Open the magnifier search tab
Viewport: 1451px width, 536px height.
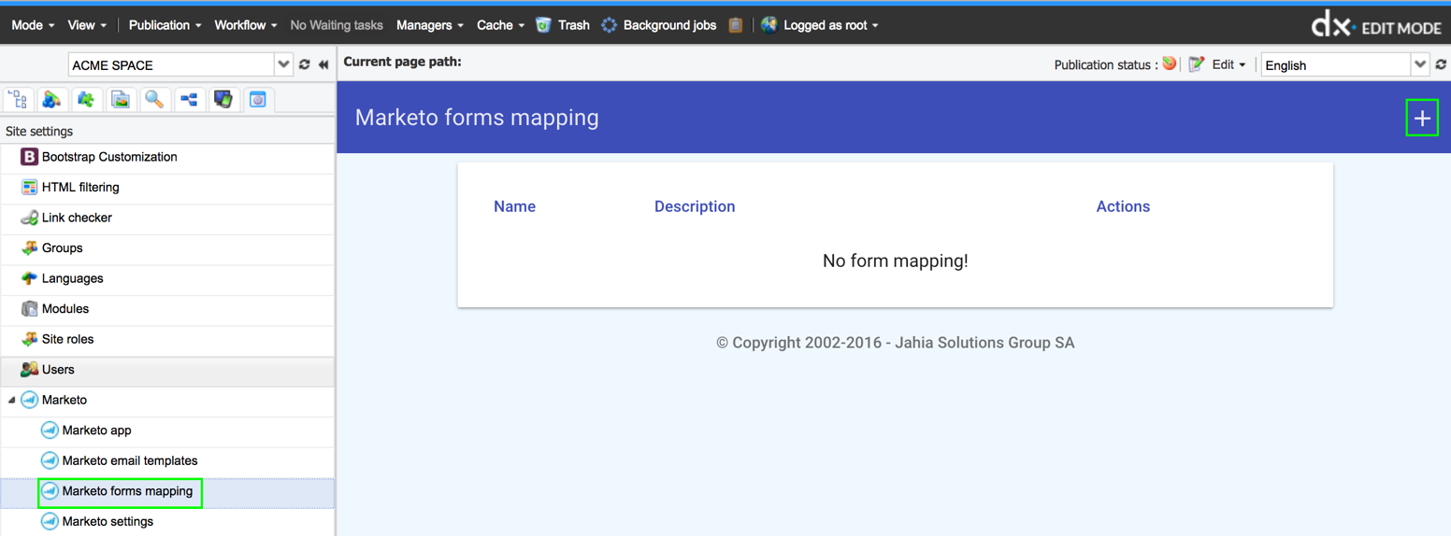[x=154, y=99]
